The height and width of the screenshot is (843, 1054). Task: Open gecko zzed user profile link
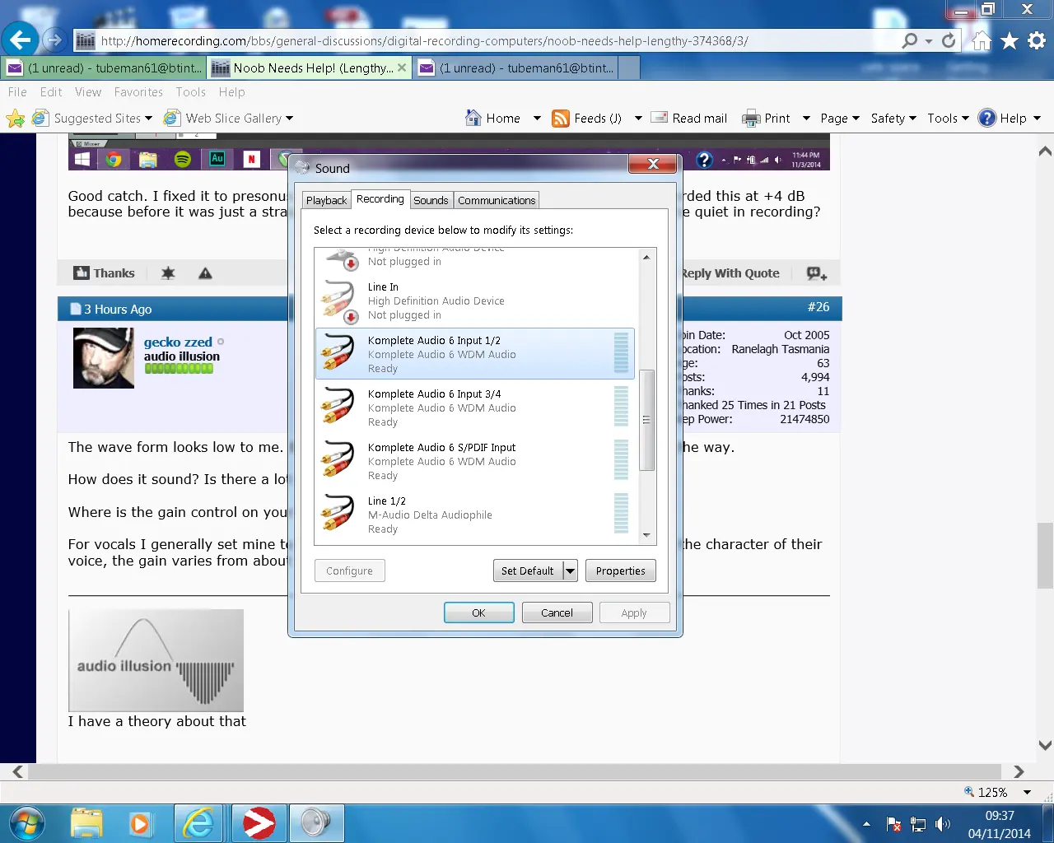(178, 342)
